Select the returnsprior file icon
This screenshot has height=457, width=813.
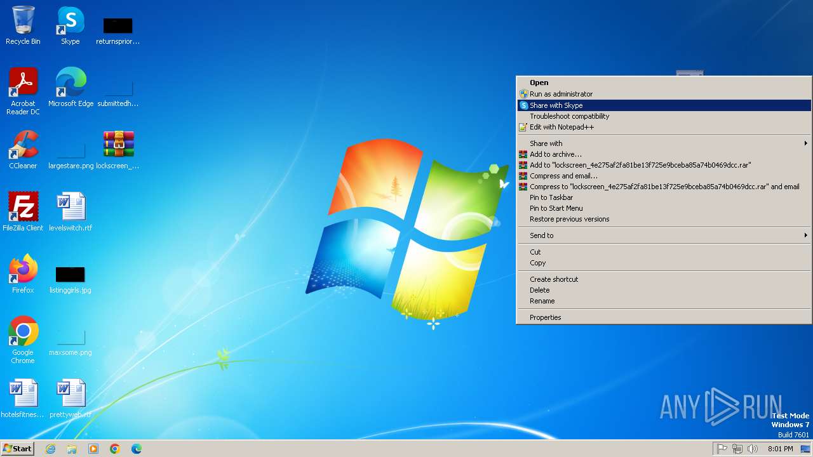point(118,30)
